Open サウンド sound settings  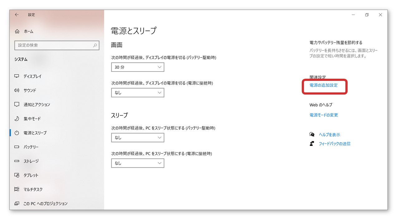point(30,91)
